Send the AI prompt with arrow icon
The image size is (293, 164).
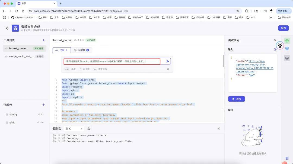pos(168,61)
